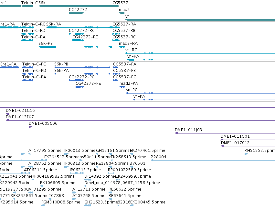Click the CG5537-PA protein feature
Viewport: 275px width, 207px height.
[116, 67]
